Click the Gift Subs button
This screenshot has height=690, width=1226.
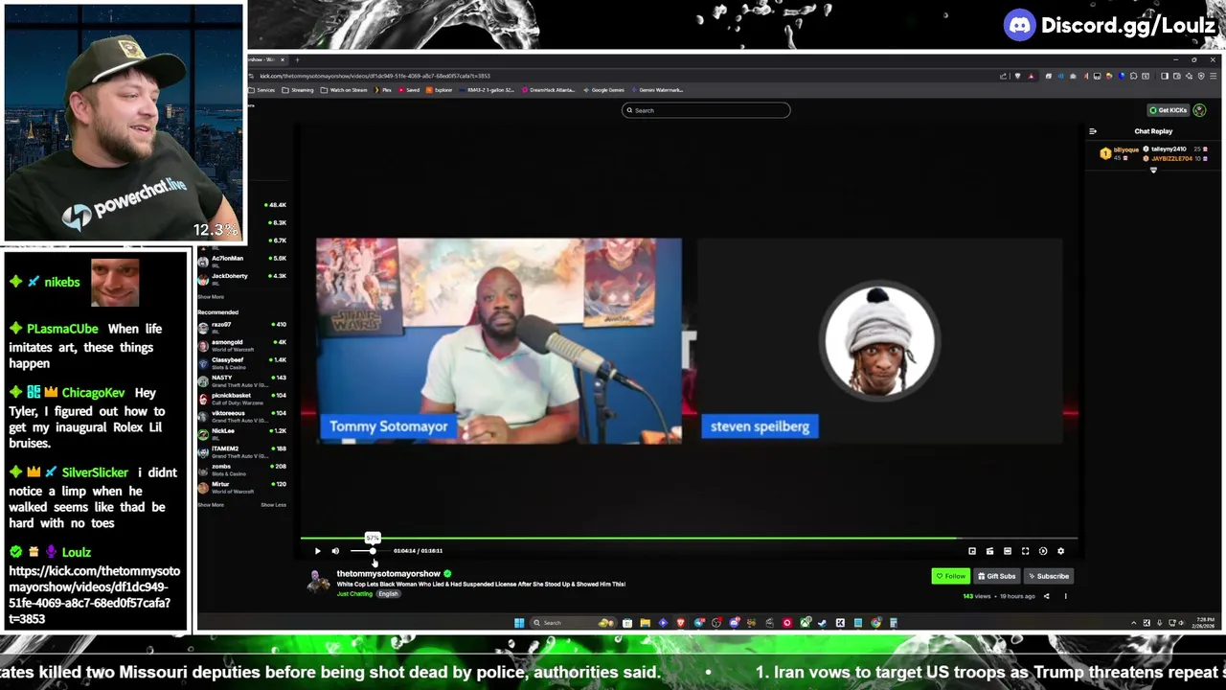coord(996,576)
